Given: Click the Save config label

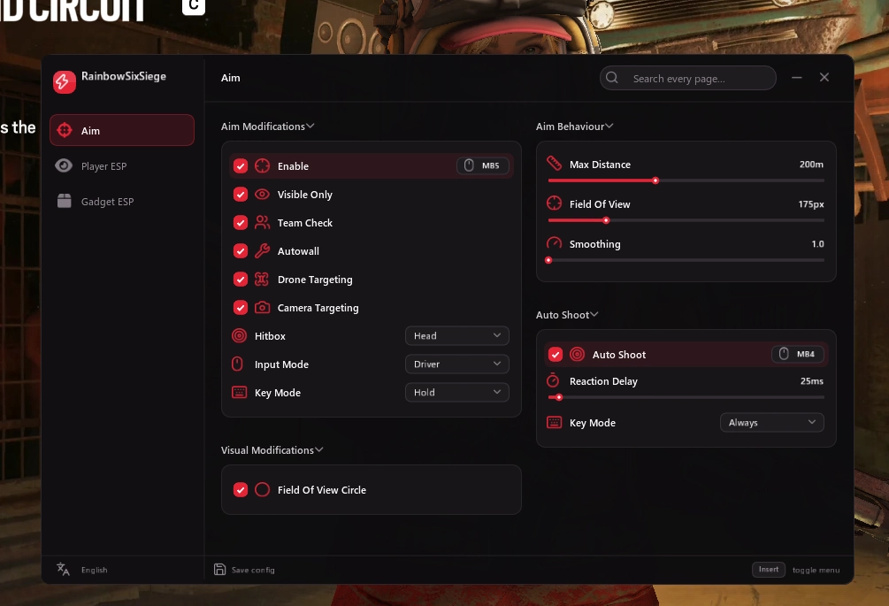Looking at the screenshot, I should (253, 570).
